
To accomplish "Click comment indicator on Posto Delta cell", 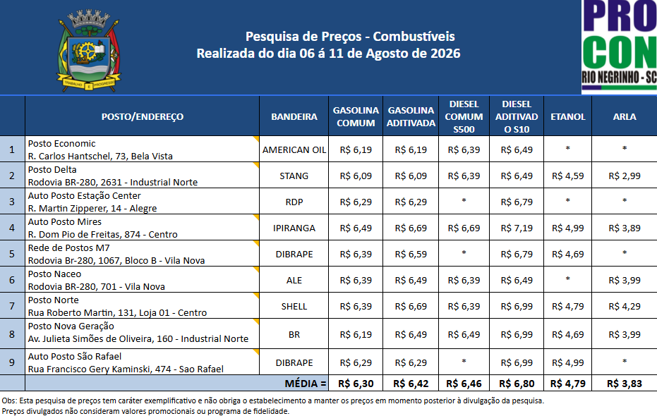I will (256, 165).
